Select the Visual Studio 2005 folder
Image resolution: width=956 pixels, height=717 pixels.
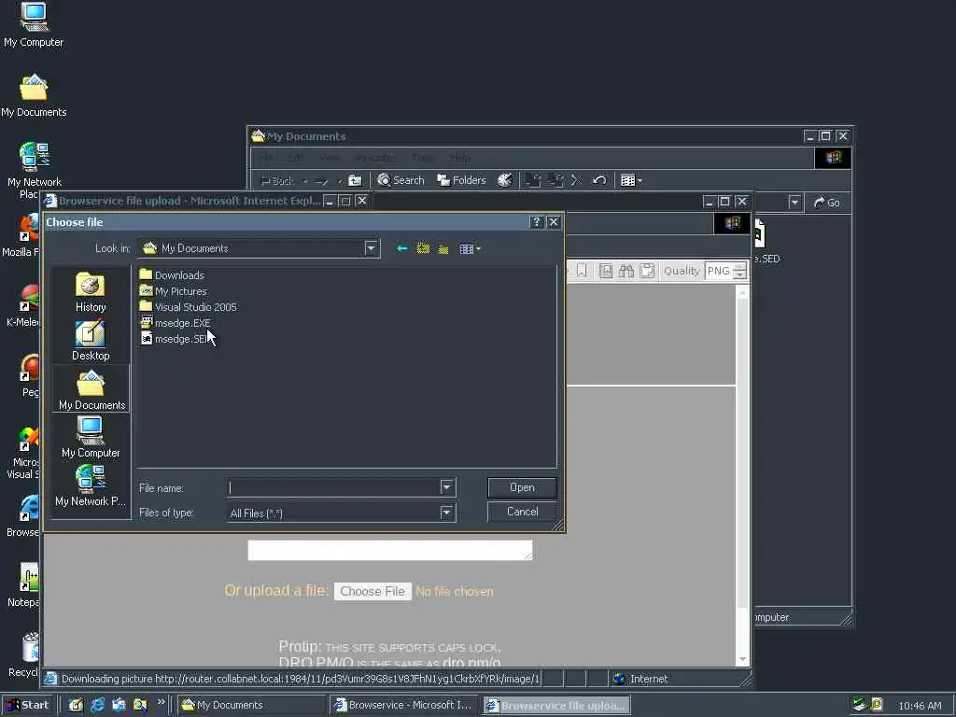coord(189,306)
